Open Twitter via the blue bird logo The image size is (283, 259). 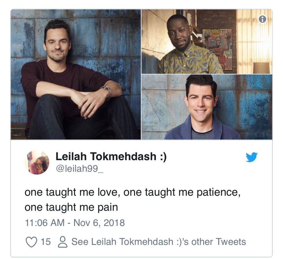coord(252,157)
